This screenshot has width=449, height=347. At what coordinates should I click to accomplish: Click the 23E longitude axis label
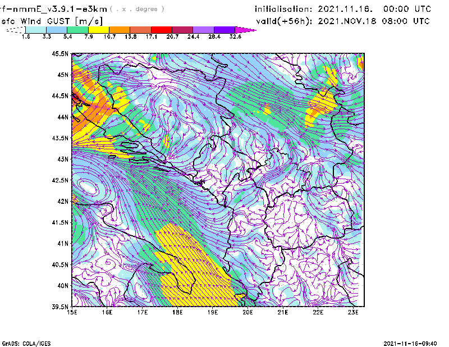point(353,312)
